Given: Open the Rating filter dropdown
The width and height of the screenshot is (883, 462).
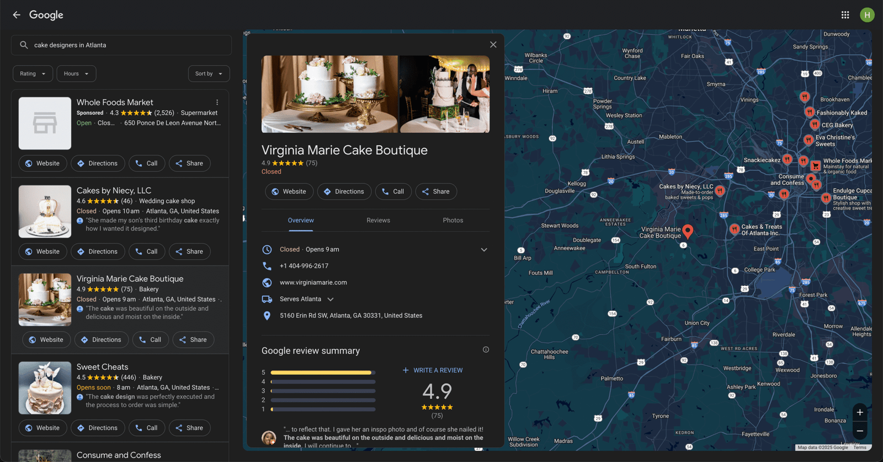Looking at the screenshot, I should click(x=33, y=73).
